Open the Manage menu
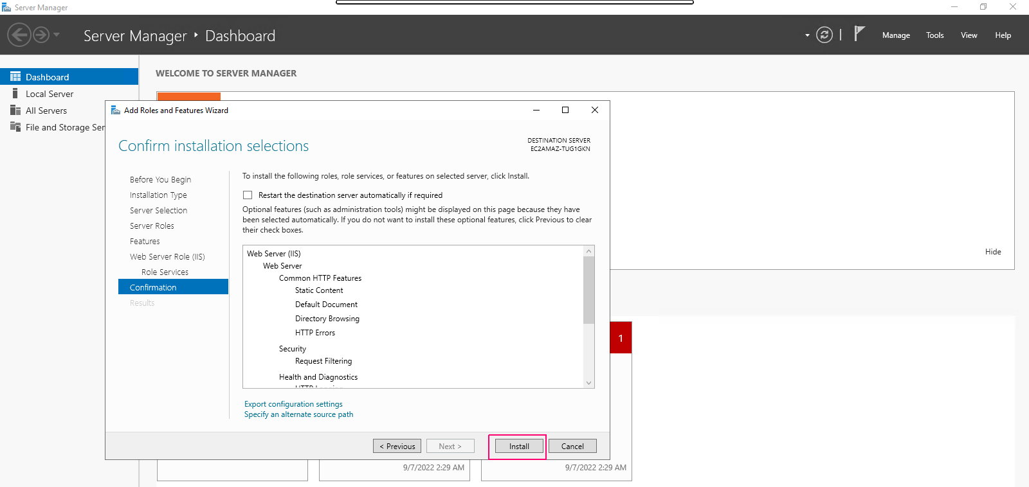Screen dimensions: 1029x487 point(896,35)
